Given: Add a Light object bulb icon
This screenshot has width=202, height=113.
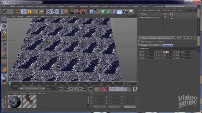Looking at the screenshot, I should coord(131,12).
